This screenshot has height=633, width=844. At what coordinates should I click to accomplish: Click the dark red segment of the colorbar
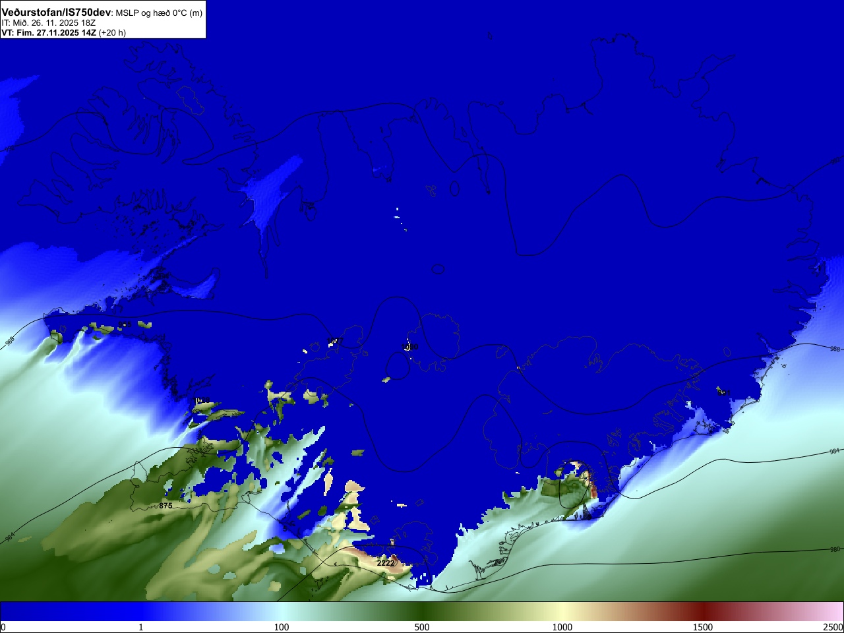[703, 611]
